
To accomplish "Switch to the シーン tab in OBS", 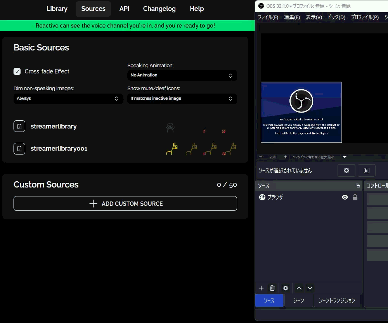I will 298,300.
